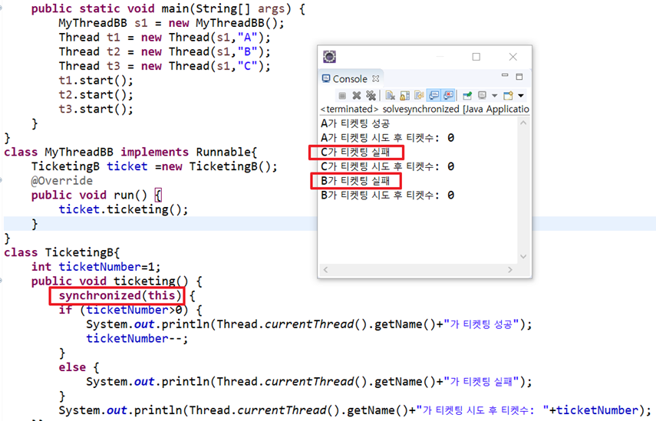Select the Console tab
The width and height of the screenshot is (656, 421).
[350, 79]
